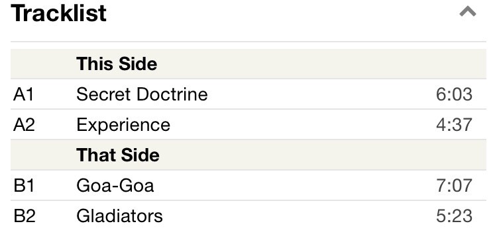The width and height of the screenshot is (497, 238).
Task: Click the That Side header row
Action: (x=248, y=155)
